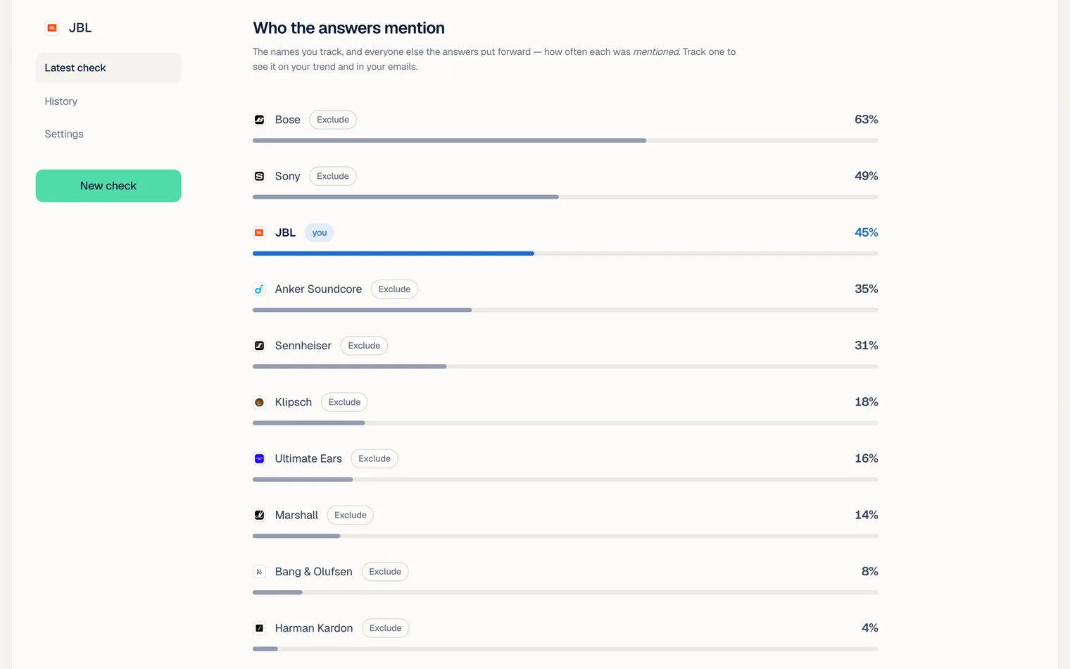
Task: Exclude Anker Soundcore from the list
Action: point(394,289)
